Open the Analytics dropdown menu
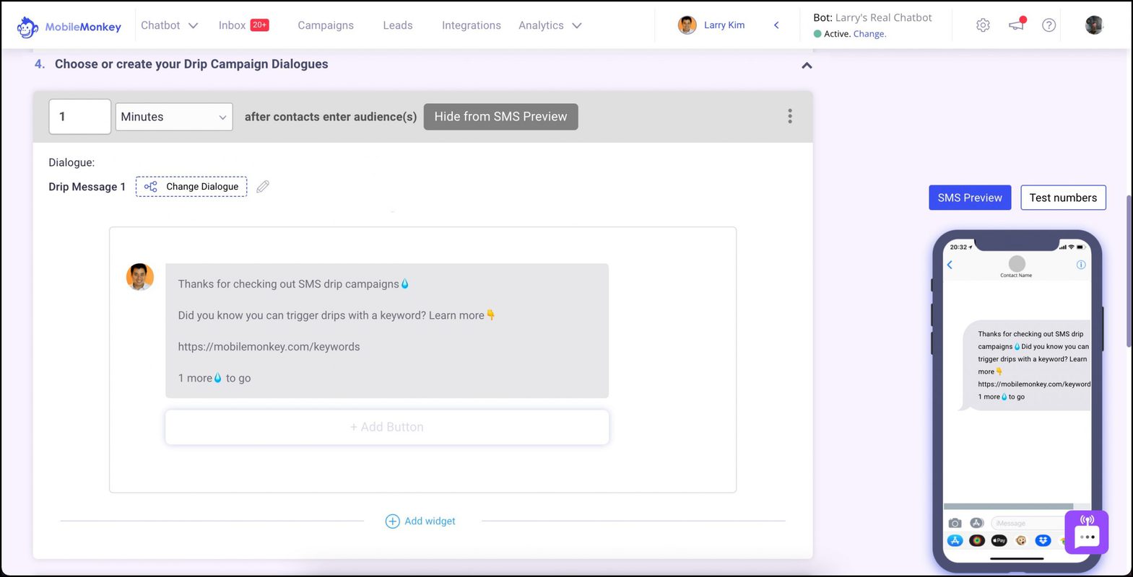 [x=550, y=25]
